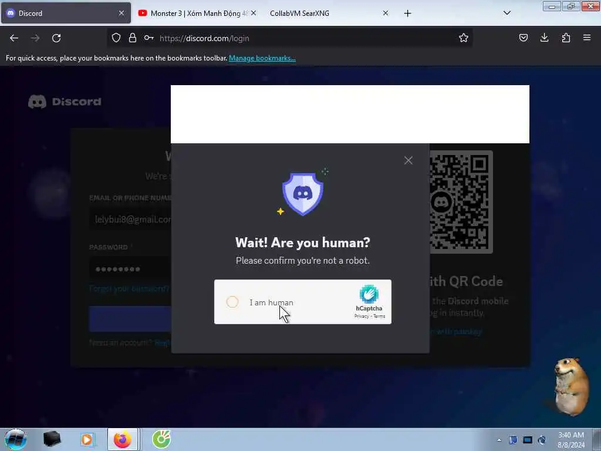This screenshot has width=601, height=451.
Task: Click the Discord login QR code
Action: 461,202
